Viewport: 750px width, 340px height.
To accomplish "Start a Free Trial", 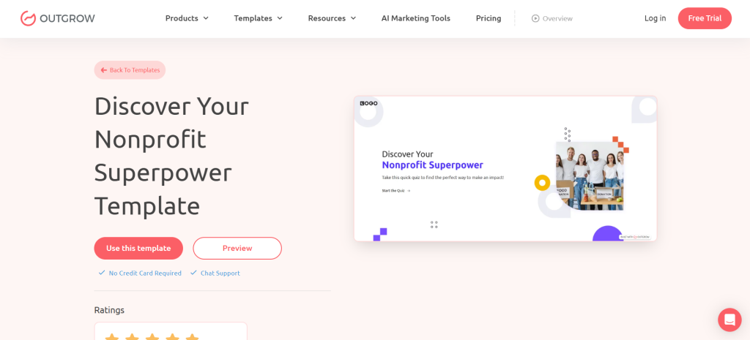I will click(704, 18).
